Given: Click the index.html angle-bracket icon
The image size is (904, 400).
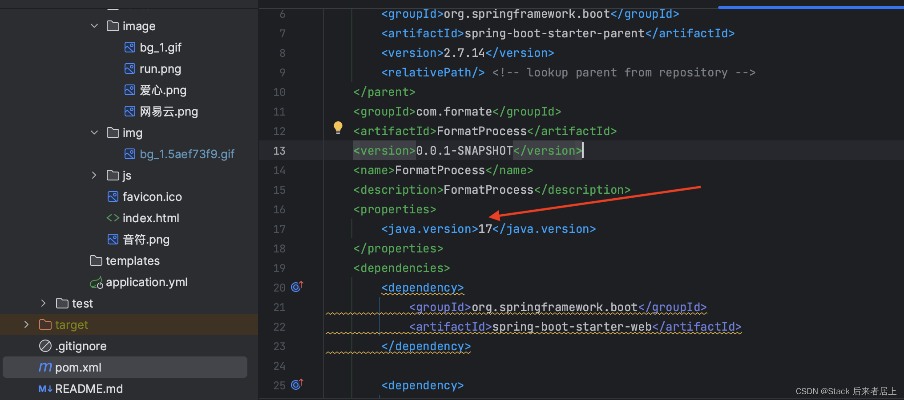Looking at the screenshot, I should click(x=113, y=218).
